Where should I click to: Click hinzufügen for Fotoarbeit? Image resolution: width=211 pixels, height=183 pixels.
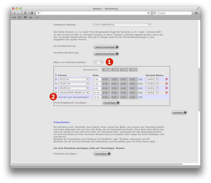102,154
